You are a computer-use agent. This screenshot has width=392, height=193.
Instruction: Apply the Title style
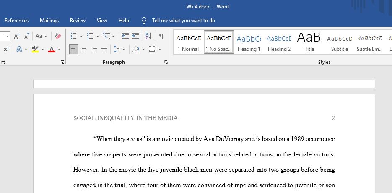(309, 42)
